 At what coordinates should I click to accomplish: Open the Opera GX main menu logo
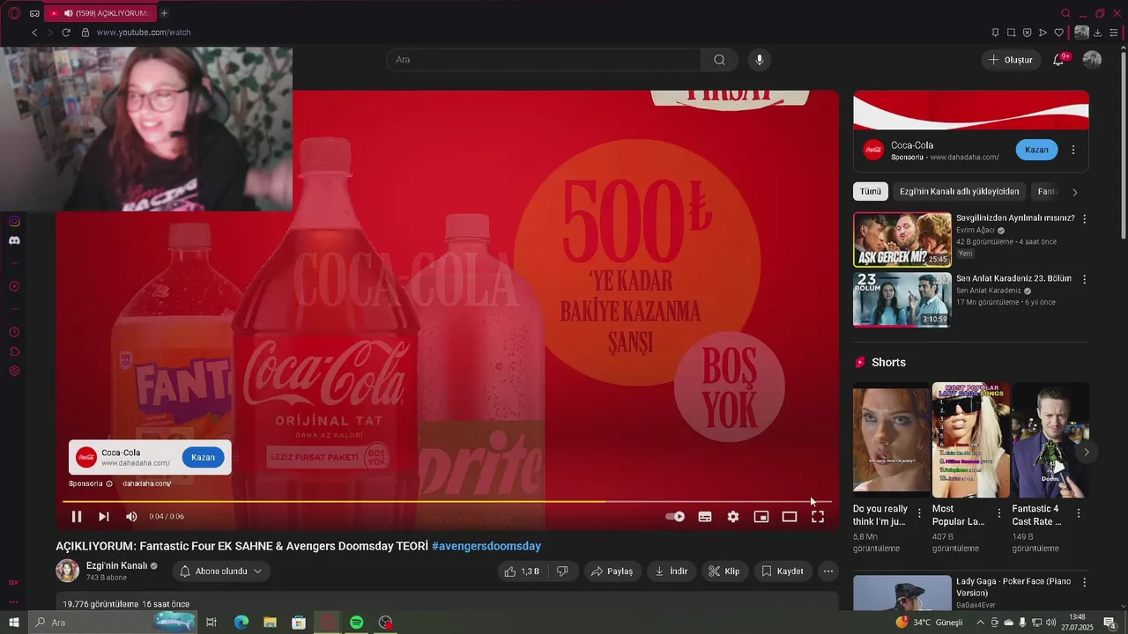[x=13, y=13]
